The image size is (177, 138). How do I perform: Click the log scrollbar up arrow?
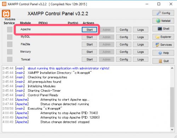pos(172,68)
